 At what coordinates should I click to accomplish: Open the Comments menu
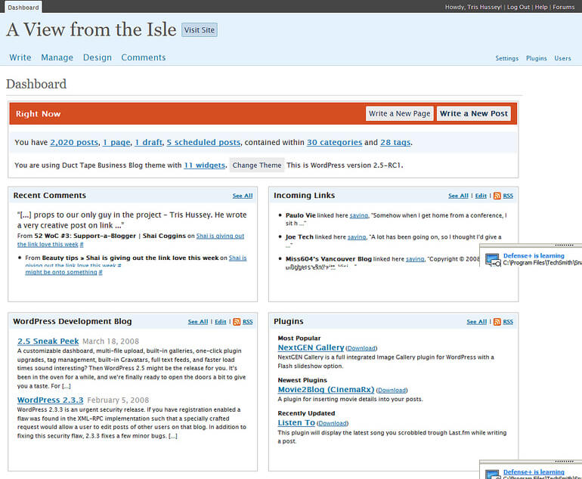click(144, 57)
